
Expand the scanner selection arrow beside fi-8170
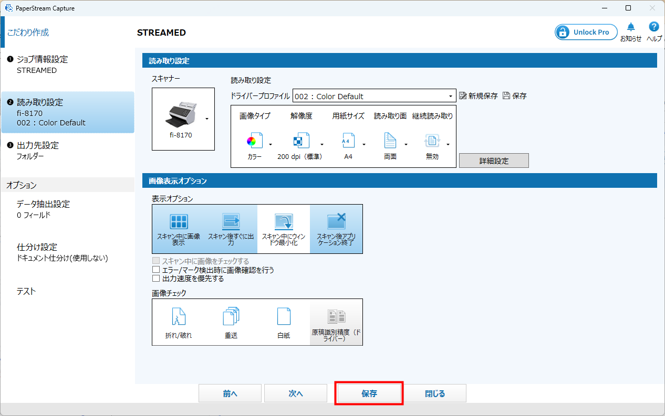207,119
